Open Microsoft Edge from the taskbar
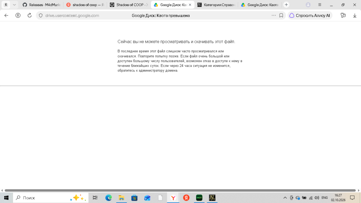The width and height of the screenshot is (361, 203). click(108, 198)
